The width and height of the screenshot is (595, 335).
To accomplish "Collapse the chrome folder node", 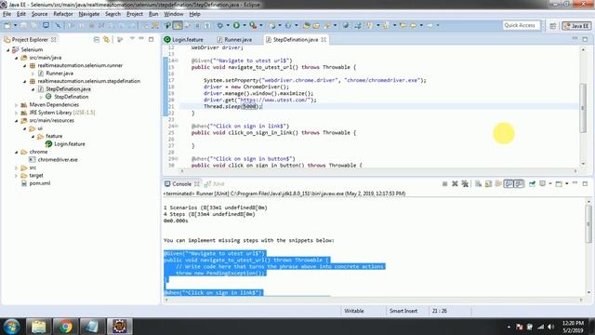I will point(17,152).
